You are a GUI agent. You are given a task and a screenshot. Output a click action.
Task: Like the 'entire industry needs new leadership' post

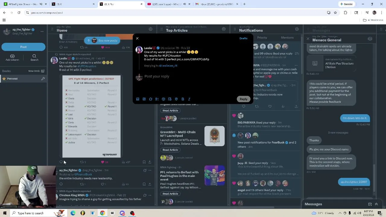pyautogui.click(x=103, y=184)
